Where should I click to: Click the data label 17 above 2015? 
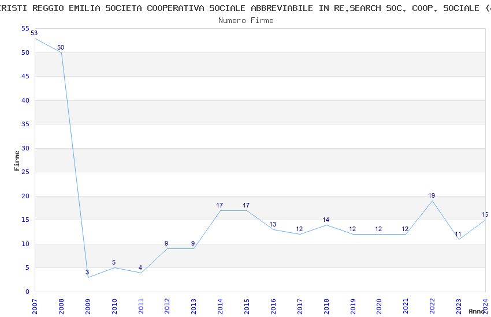click(x=246, y=205)
